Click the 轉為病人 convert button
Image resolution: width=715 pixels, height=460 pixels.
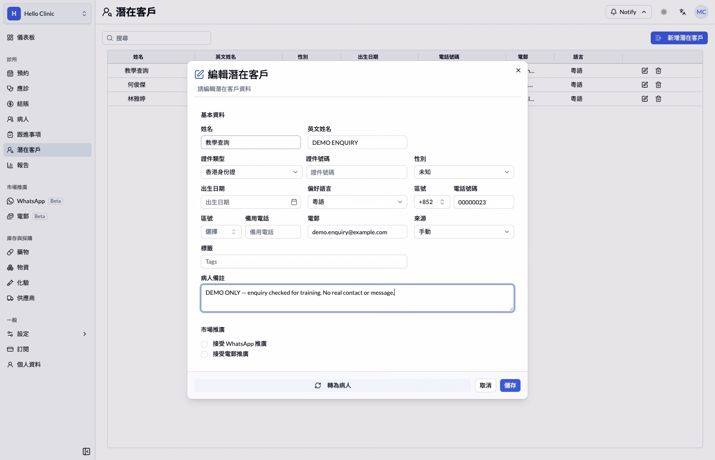[333, 385]
